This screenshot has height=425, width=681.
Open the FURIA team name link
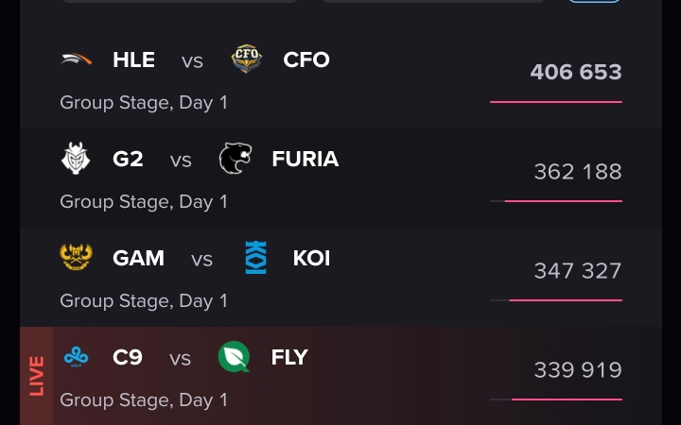pos(305,159)
